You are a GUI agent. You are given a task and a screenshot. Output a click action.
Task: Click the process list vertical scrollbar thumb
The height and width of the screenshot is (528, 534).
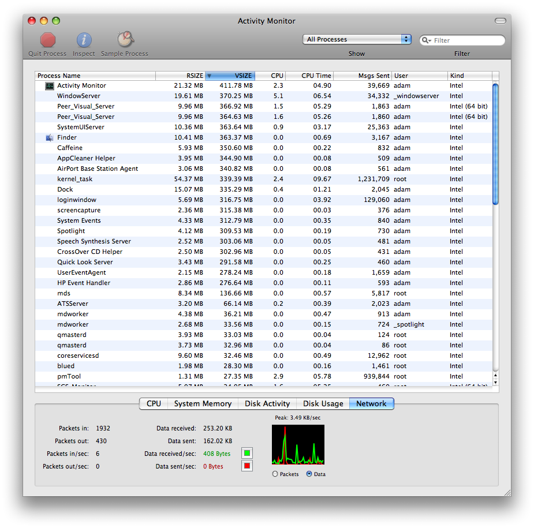[495, 144]
